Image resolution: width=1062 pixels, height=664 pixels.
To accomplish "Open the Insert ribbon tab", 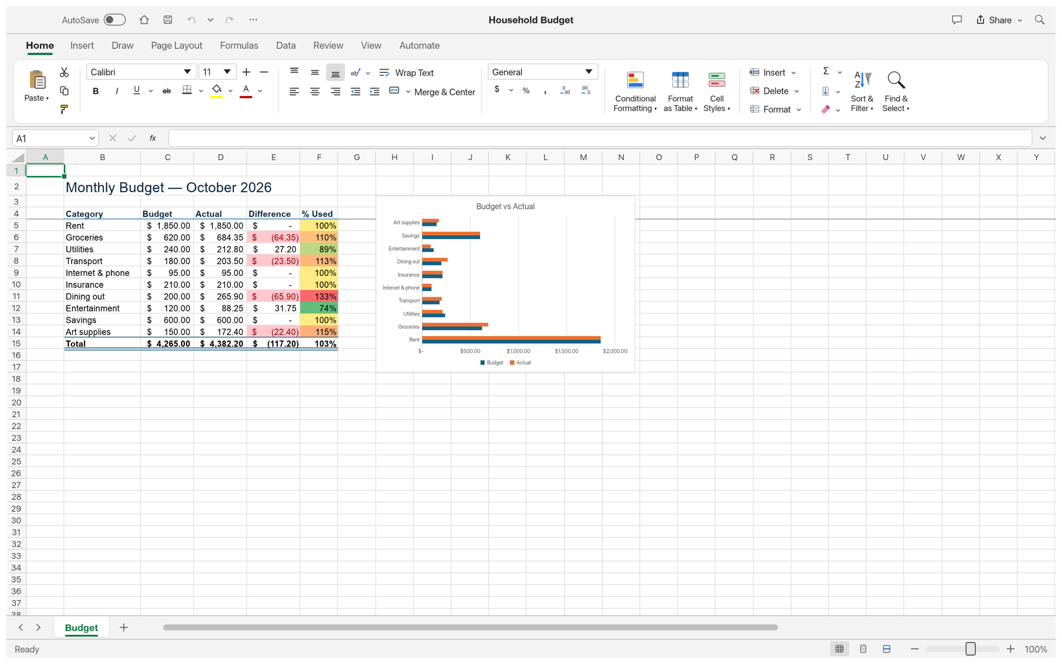I will (x=82, y=46).
